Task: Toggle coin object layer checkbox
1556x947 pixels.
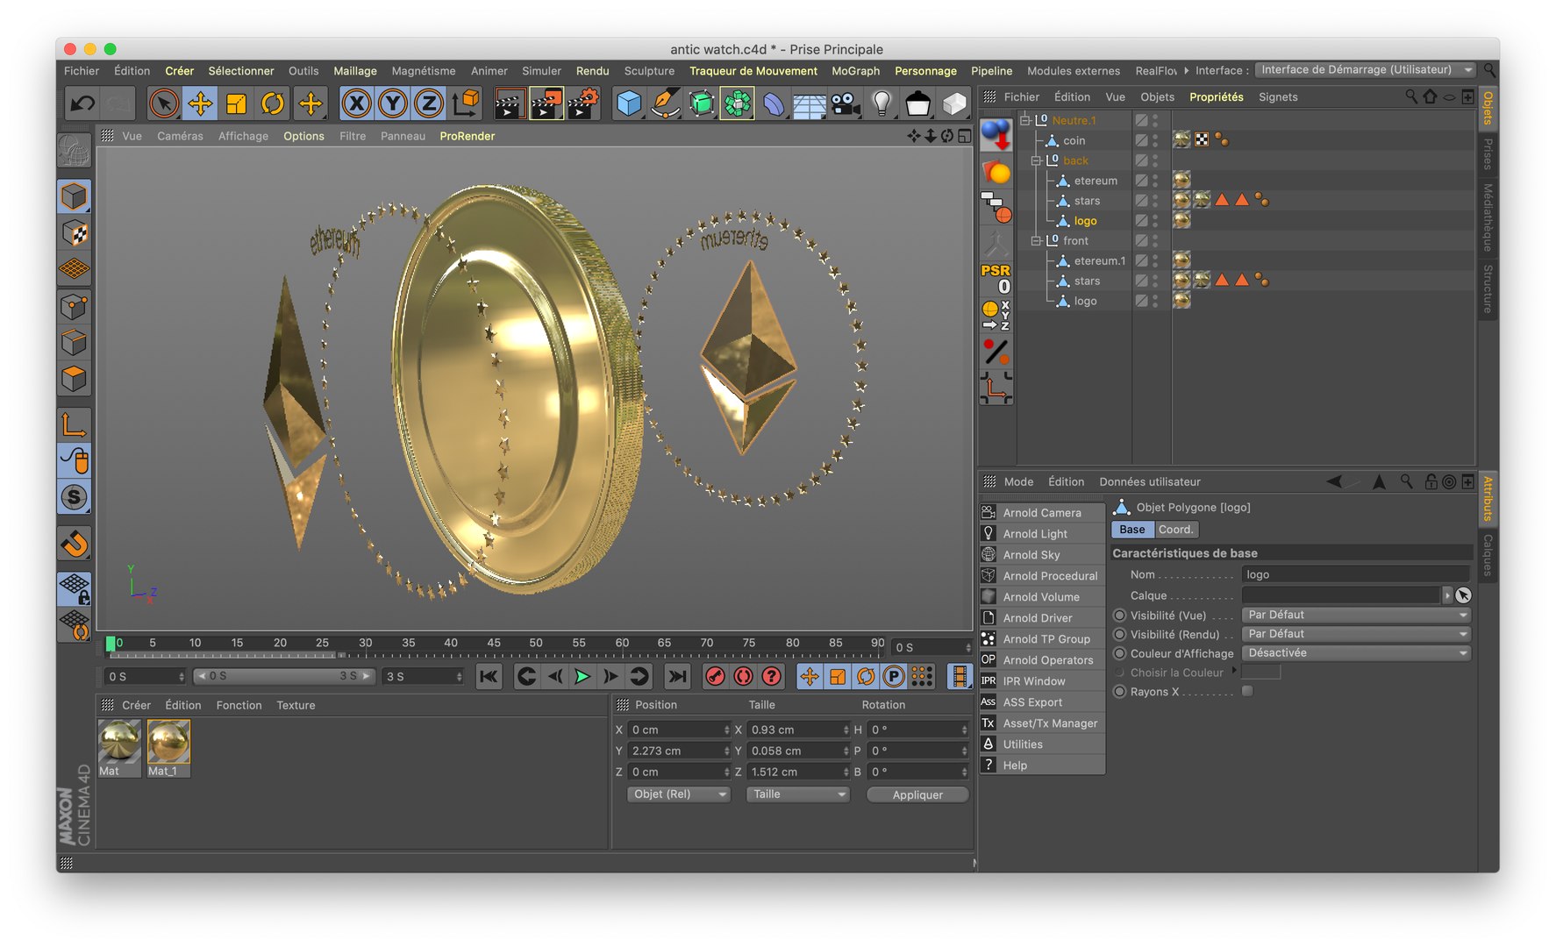Action: tap(1141, 140)
